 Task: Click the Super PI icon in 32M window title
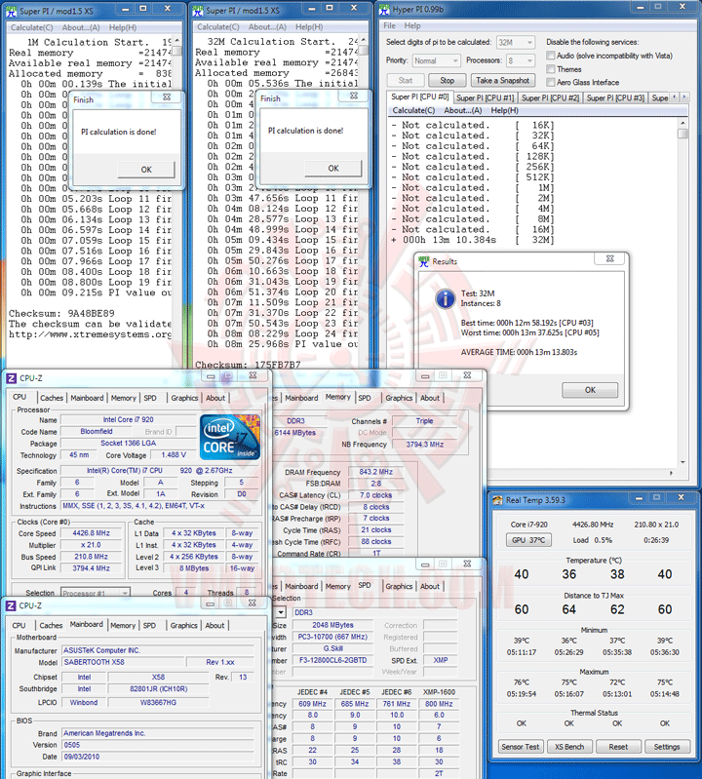click(x=198, y=10)
